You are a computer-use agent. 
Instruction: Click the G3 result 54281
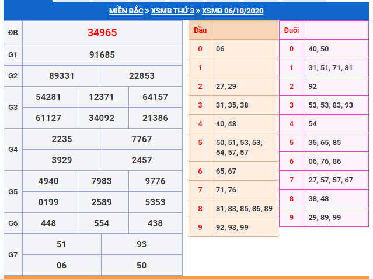click(48, 97)
